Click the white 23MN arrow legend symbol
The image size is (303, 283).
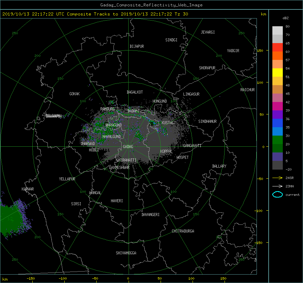click(277, 186)
